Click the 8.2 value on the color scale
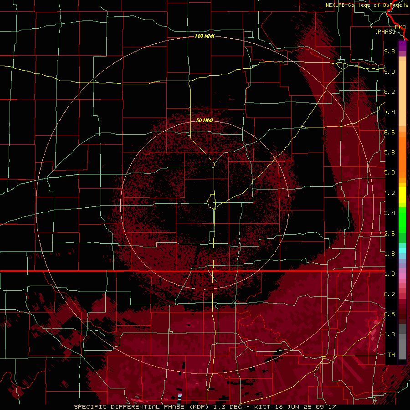This screenshot has height=410, width=410. 389,92
